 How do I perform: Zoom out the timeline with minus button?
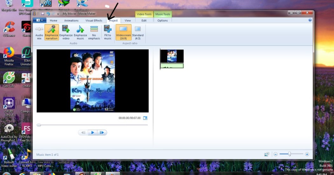pyautogui.click(x=275, y=154)
